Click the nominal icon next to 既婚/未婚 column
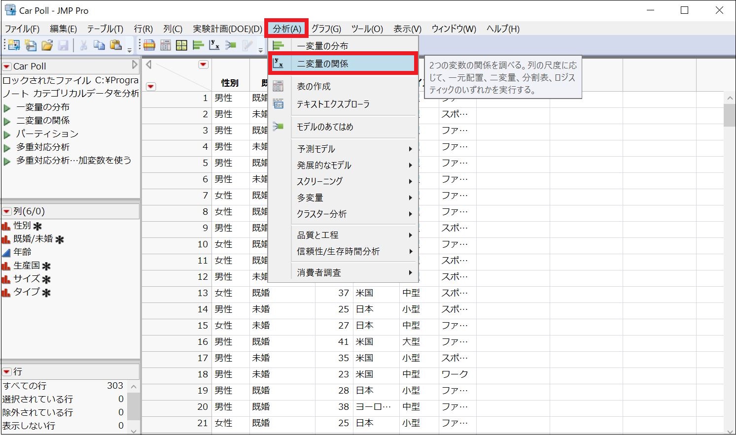Screen dimensions: 736x435 (6, 239)
